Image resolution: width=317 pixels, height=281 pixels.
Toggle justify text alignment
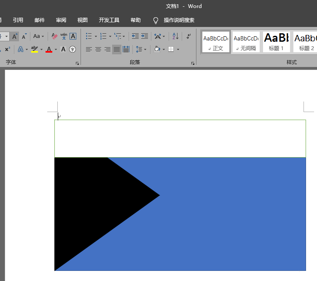point(116,49)
